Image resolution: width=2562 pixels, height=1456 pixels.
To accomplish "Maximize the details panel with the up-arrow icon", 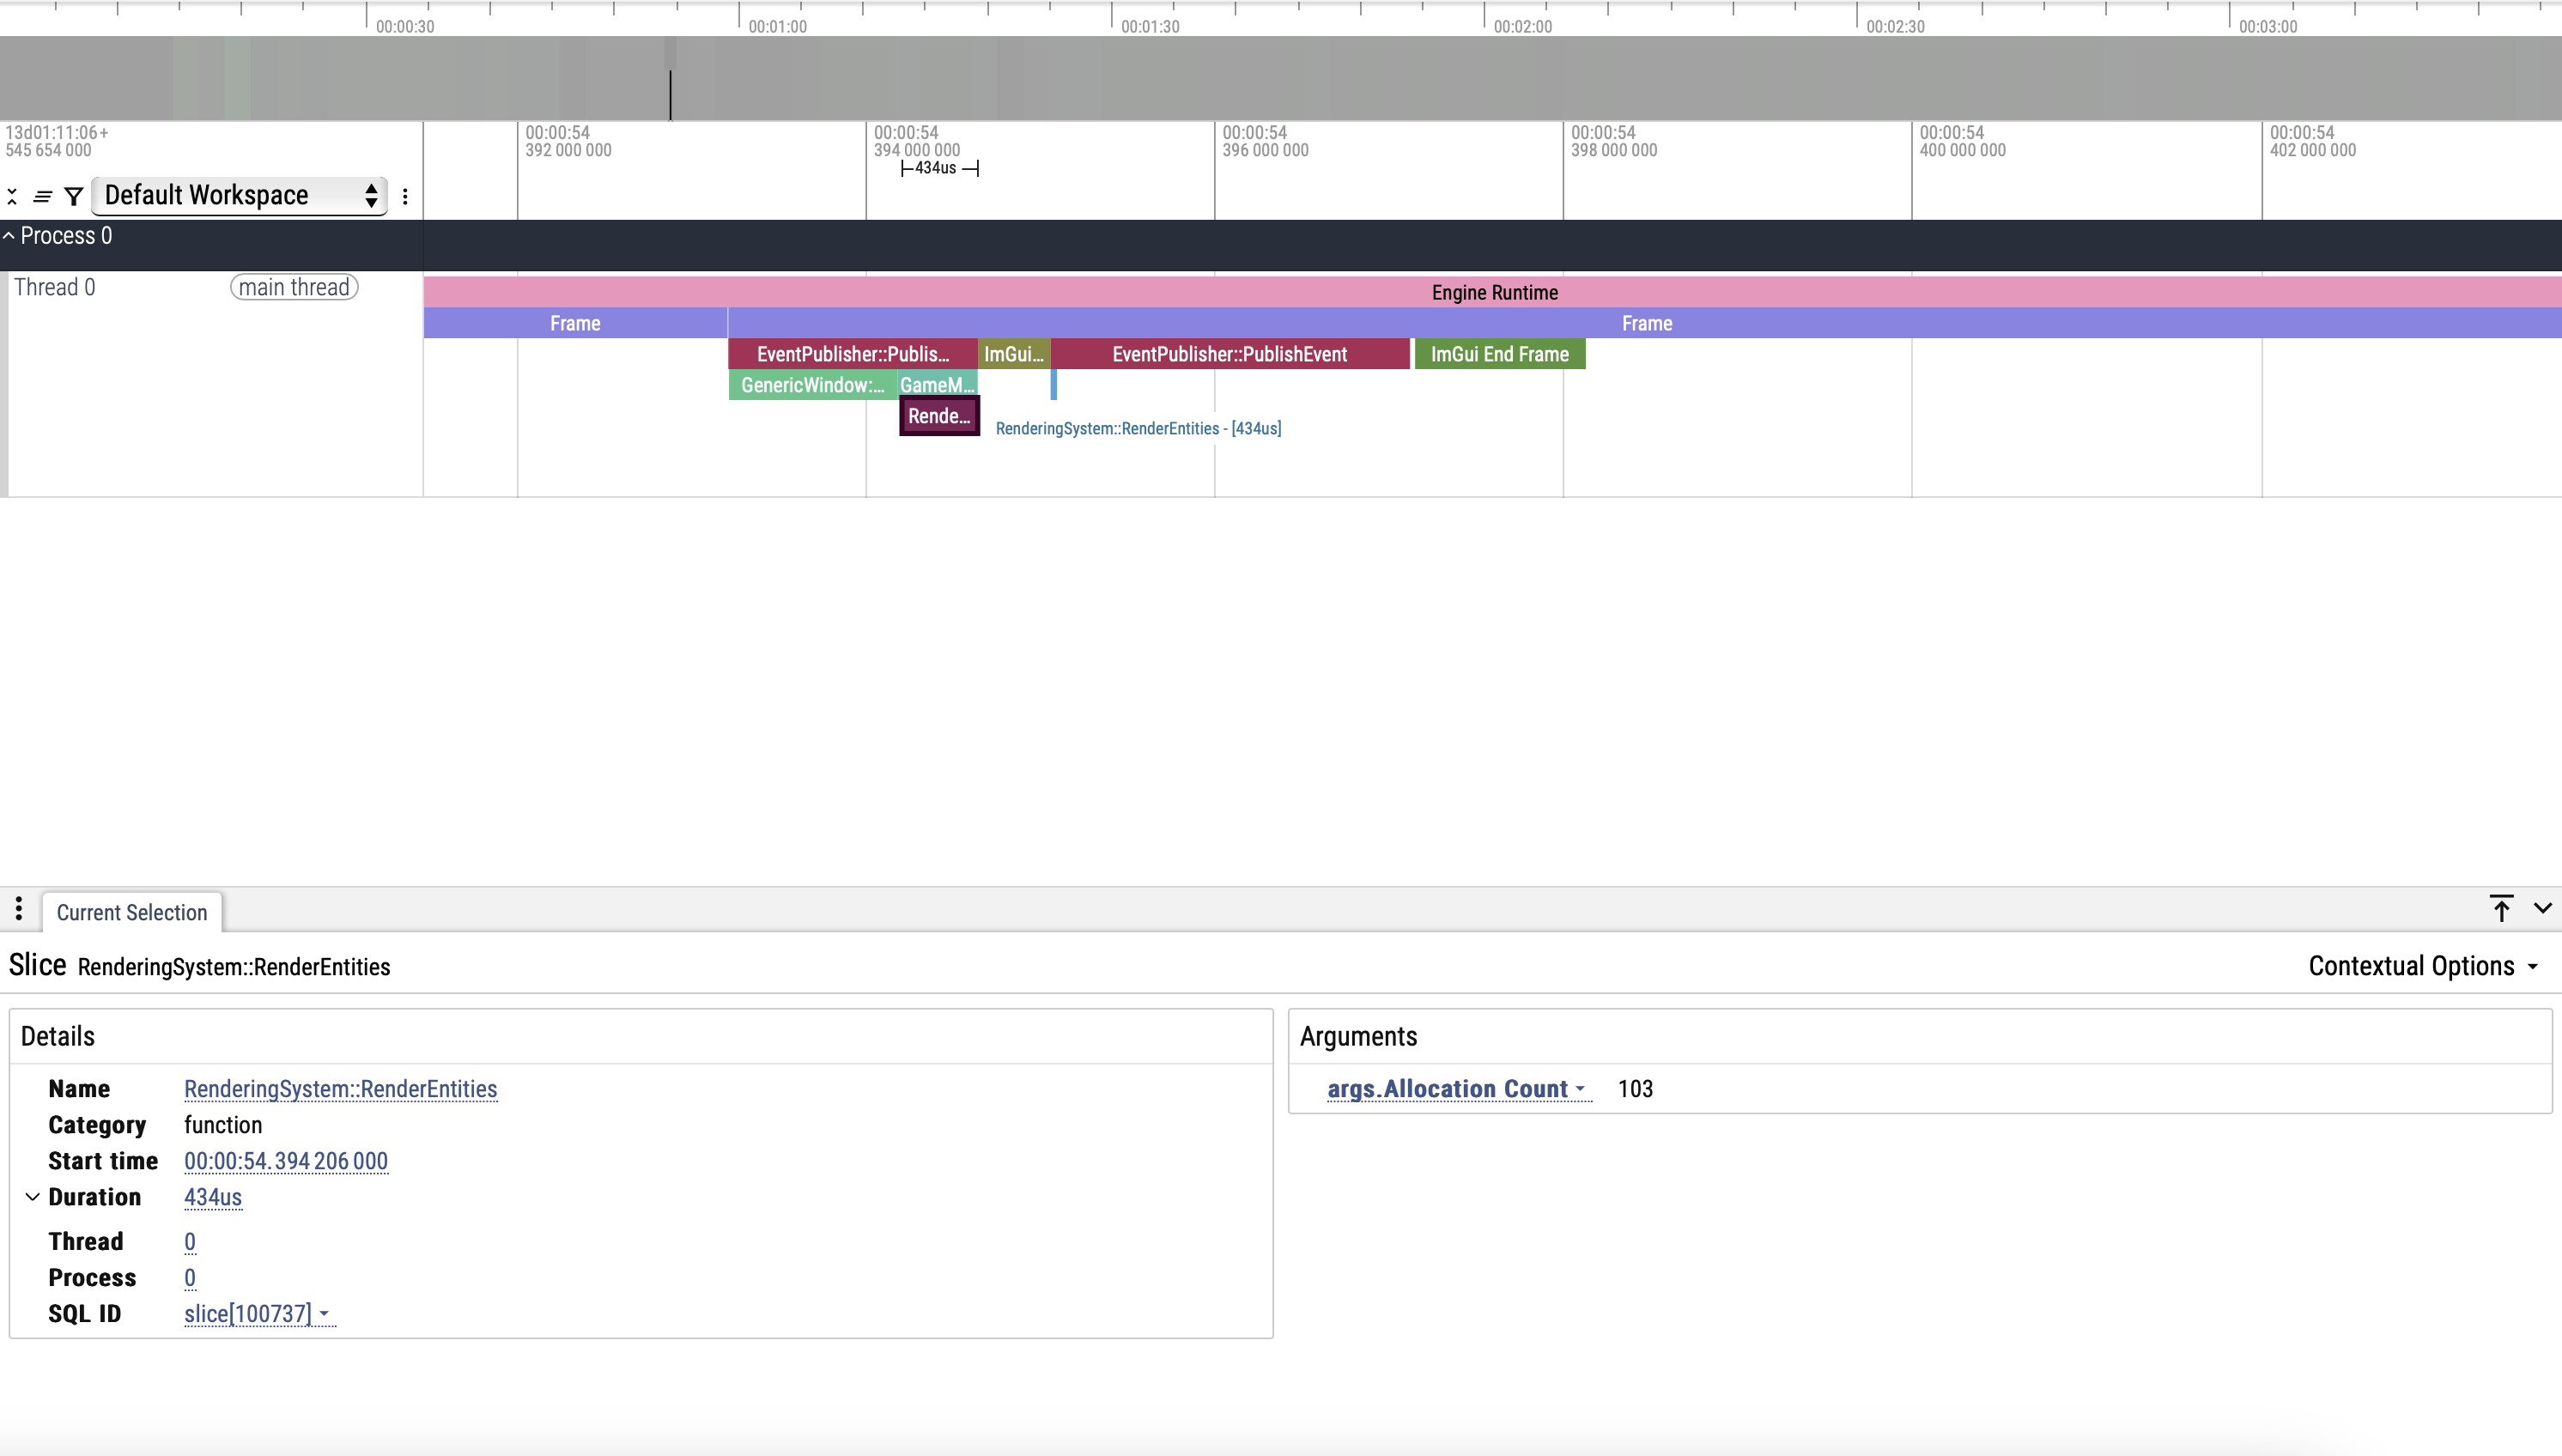I will pyautogui.click(x=2502, y=909).
